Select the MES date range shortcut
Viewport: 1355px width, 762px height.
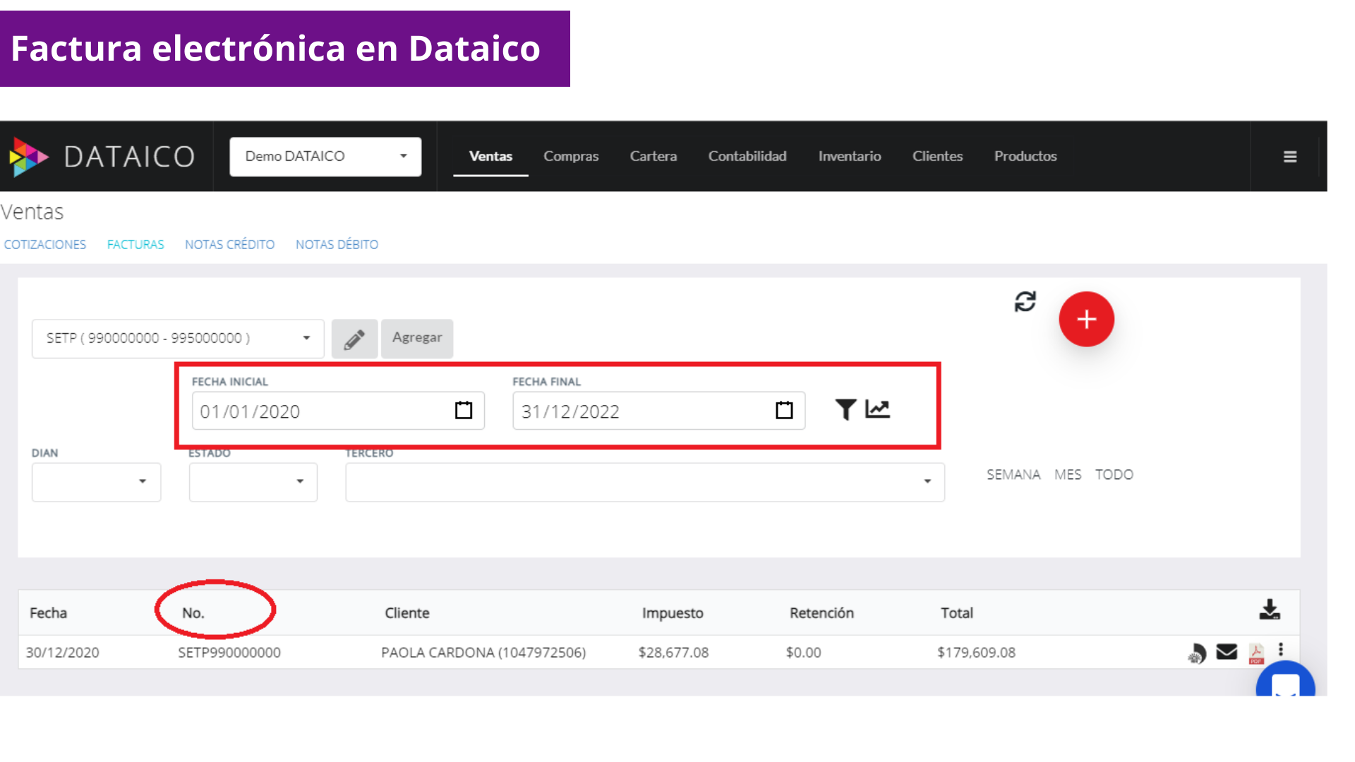click(x=1068, y=475)
